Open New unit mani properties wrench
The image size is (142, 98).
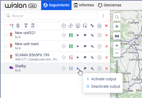pos(92,46)
